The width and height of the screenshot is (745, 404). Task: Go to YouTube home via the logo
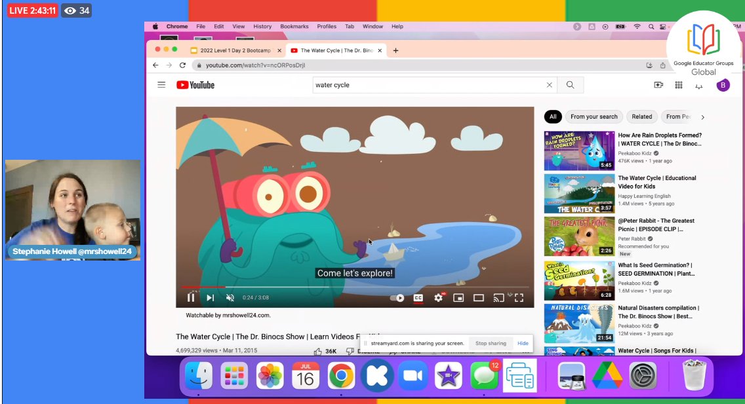(195, 85)
